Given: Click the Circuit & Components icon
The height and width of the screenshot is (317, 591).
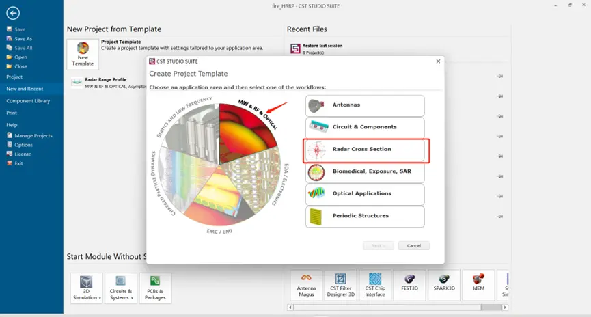Looking at the screenshot, I should [x=318, y=127].
